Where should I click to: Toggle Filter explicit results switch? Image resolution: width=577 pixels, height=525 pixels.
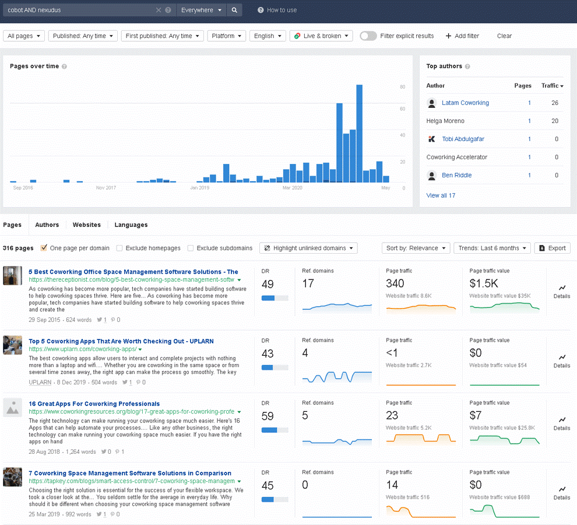click(x=368, y=36)
